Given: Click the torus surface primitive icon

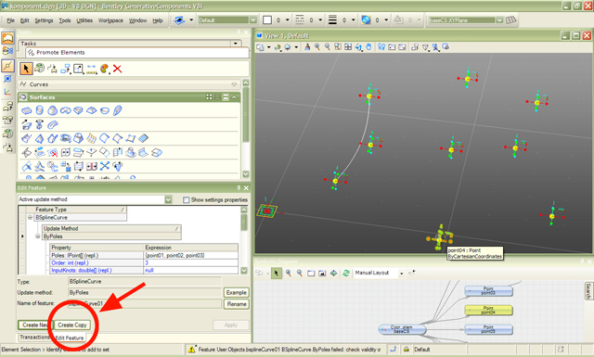Looking at the screenshot, I should pyautogui.click(x=66, y=110).
